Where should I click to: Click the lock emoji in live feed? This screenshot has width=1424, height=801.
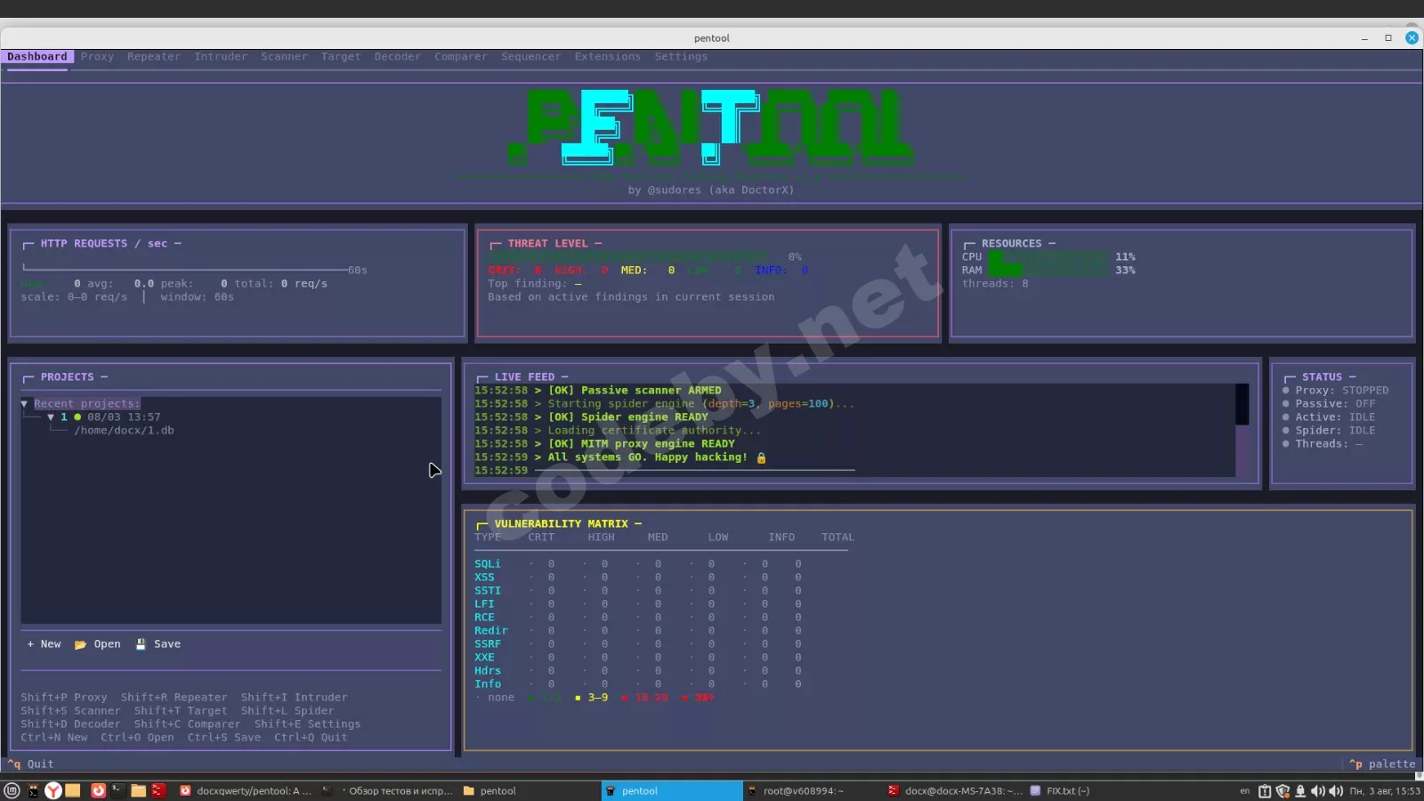click(x=761, y=457)
